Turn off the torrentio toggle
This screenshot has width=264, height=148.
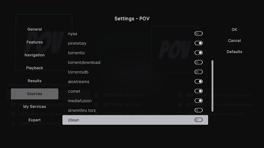(x=199, y=53)
